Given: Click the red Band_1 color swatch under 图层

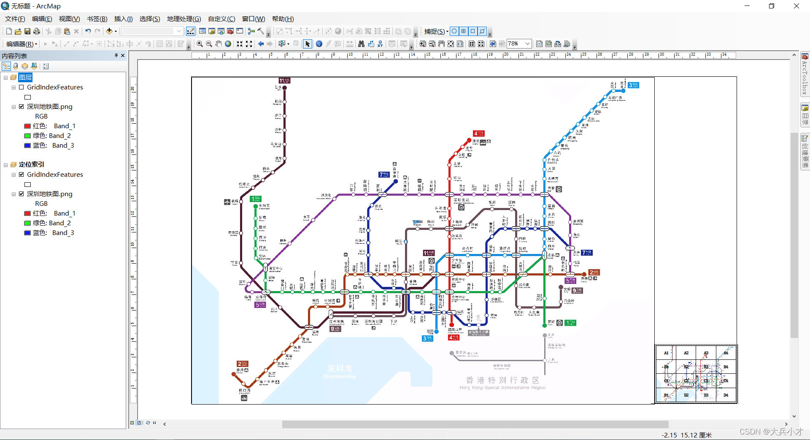Looking at the screenshot, I should 27,126.
